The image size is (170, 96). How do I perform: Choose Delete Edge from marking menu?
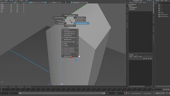(x=61, y=23)
